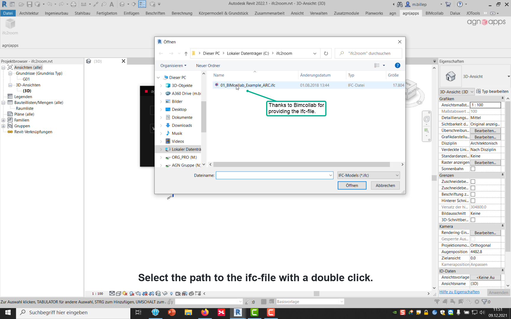Refresh the folder listing in Öffnen dialog
The width and height of the screenshot is (511, 319).
(x=326, y=53)
